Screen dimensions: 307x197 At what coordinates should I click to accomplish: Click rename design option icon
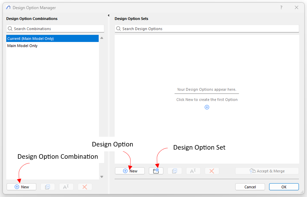(x=193, y=171)
